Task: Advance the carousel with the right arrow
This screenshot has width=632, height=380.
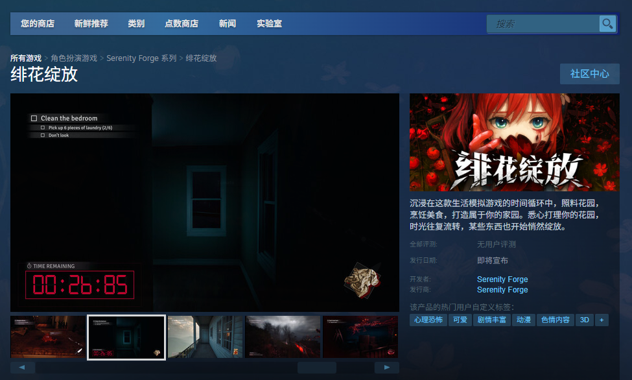Action: (387, 367)
